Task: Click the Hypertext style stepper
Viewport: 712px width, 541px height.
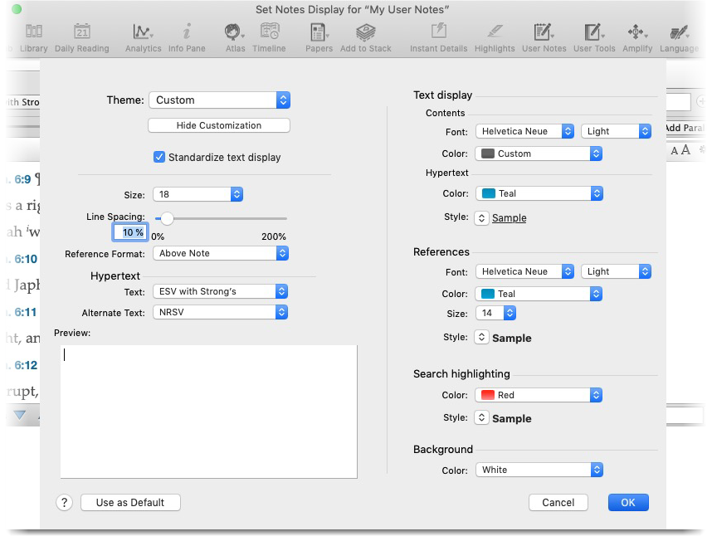Action: pos(481,218)
